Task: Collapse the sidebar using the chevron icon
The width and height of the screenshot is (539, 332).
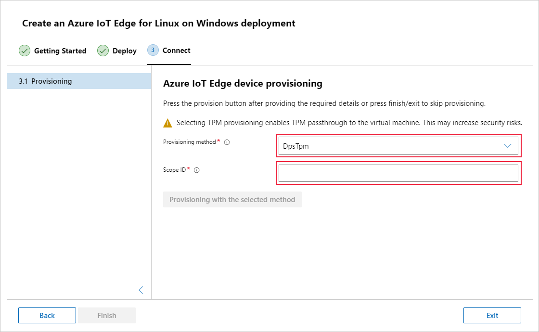Action: pos(141,290)
